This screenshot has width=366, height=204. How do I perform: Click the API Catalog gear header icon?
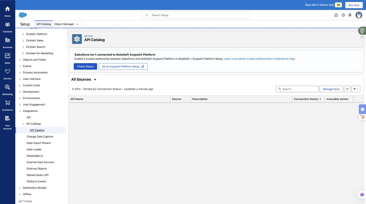pyautogui.click(x=77, y=39)
